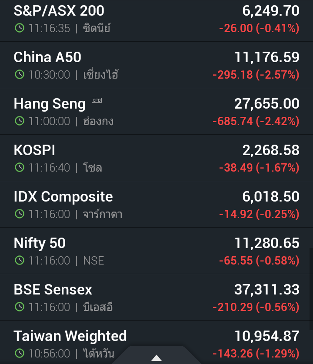Click the clock icon under China A50
Screen dimensions: 313x364
point(19,75)
